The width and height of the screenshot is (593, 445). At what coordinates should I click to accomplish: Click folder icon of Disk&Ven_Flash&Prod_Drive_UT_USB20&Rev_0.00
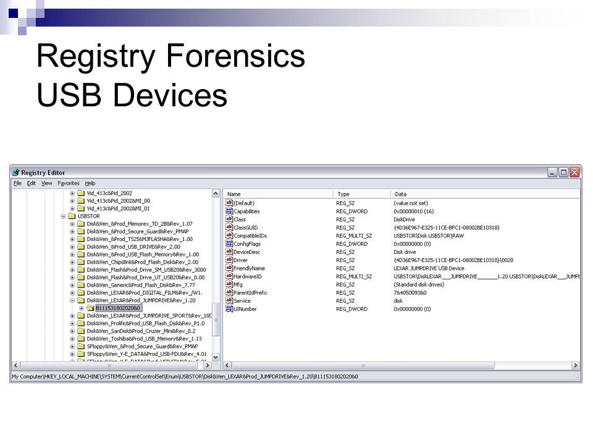[x=81, y=278]
